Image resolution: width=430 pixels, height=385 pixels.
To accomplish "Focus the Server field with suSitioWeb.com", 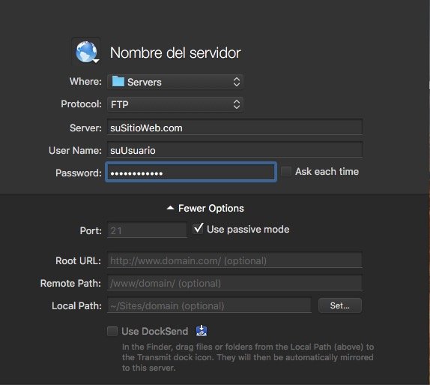I will [x=234, y=128].
